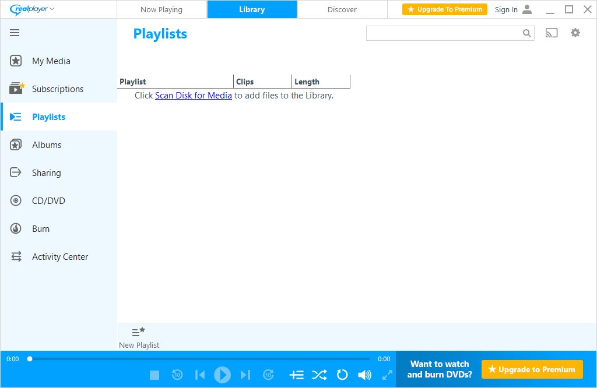Viewport: 597px width, 388px height.
Task: Maximize the RealPlayer window
Action: point(569,9)
